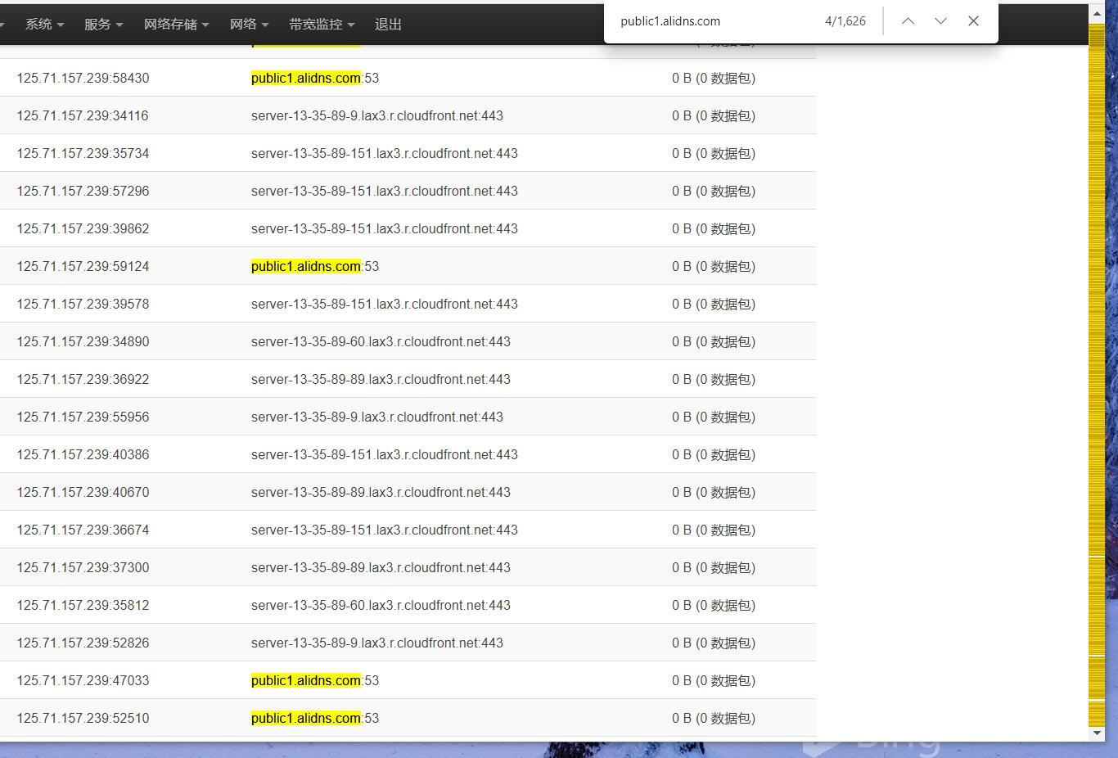Jump to the previous search match

coord(908,21)
